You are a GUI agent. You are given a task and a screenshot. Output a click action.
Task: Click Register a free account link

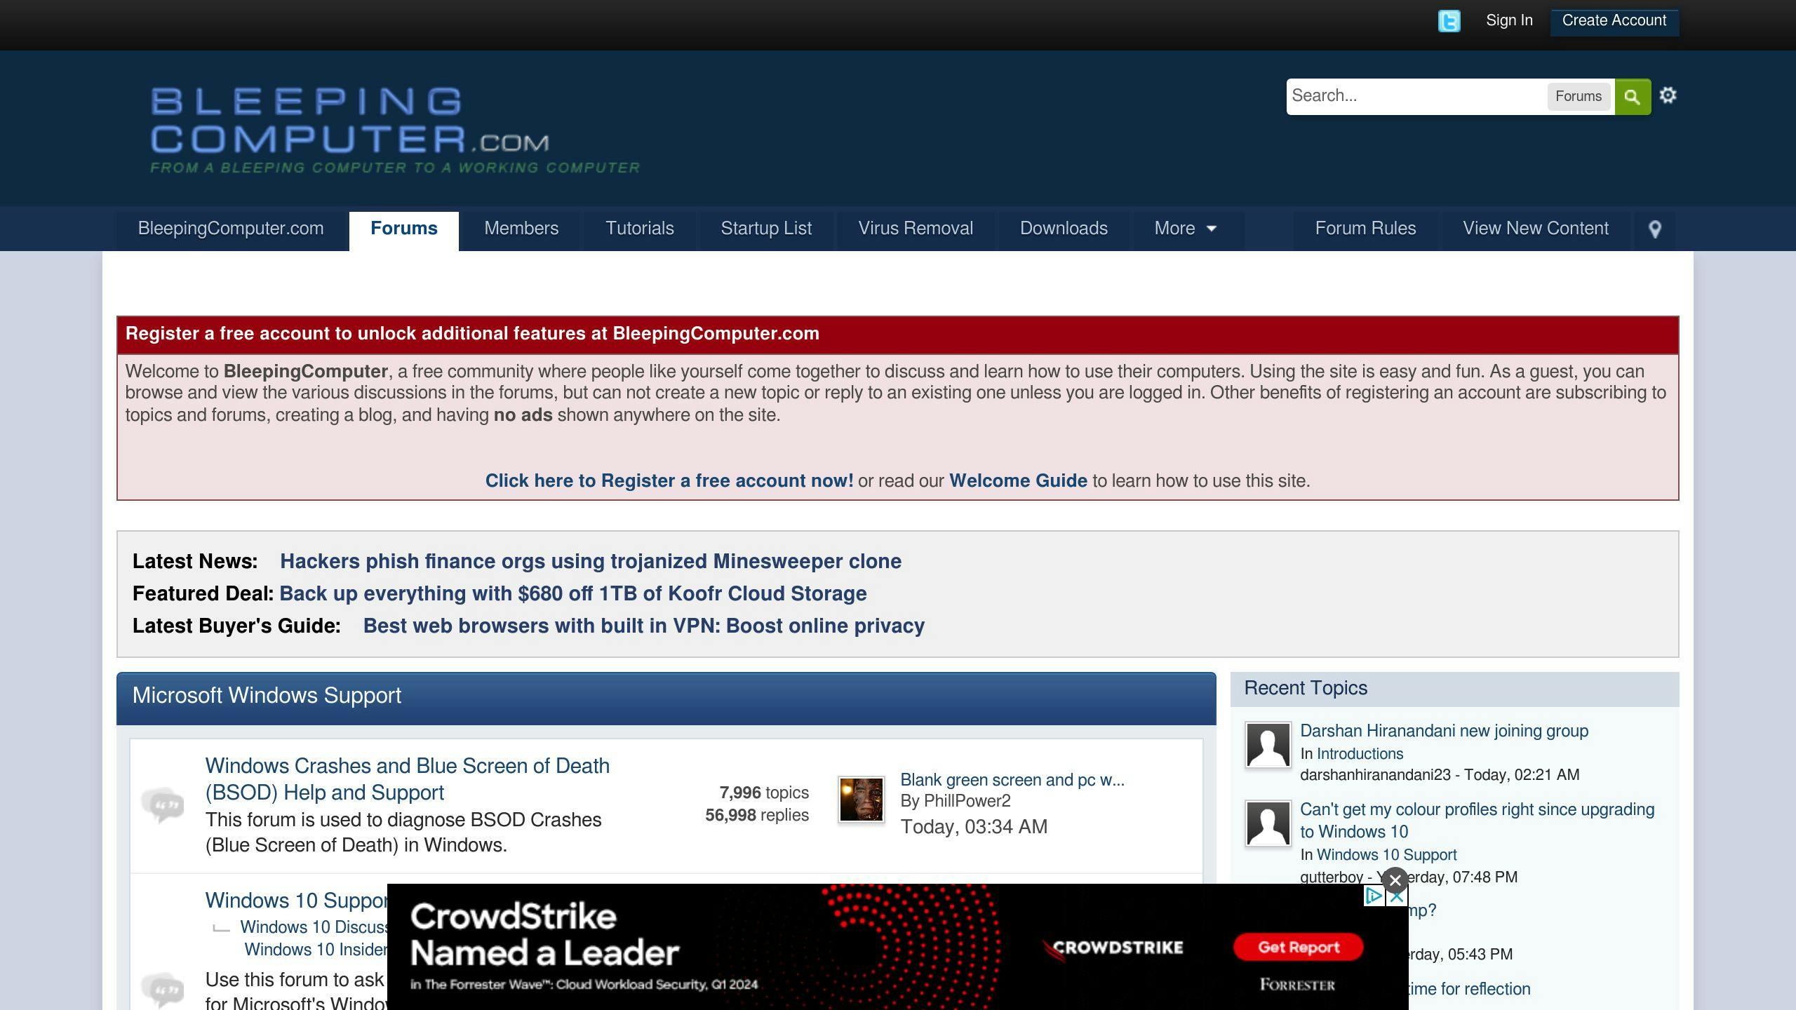(669, 480)
